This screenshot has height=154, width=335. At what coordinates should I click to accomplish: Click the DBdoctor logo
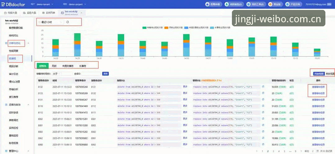[13, 4]
